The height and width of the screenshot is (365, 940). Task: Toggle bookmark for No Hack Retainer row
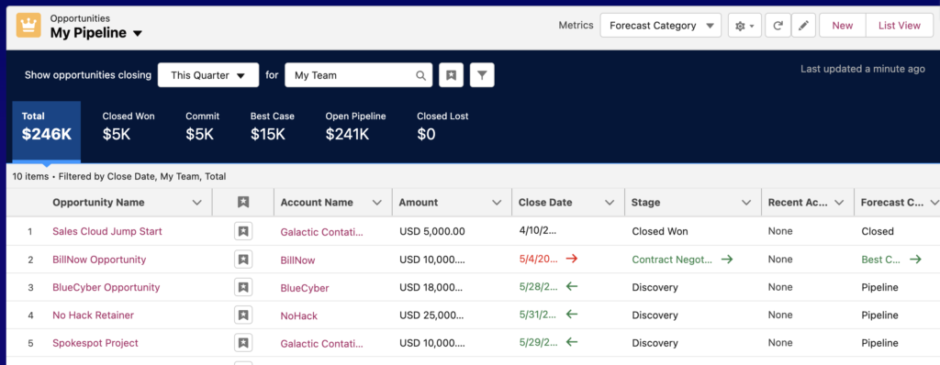pyautogui.click(x=242, y=315)
